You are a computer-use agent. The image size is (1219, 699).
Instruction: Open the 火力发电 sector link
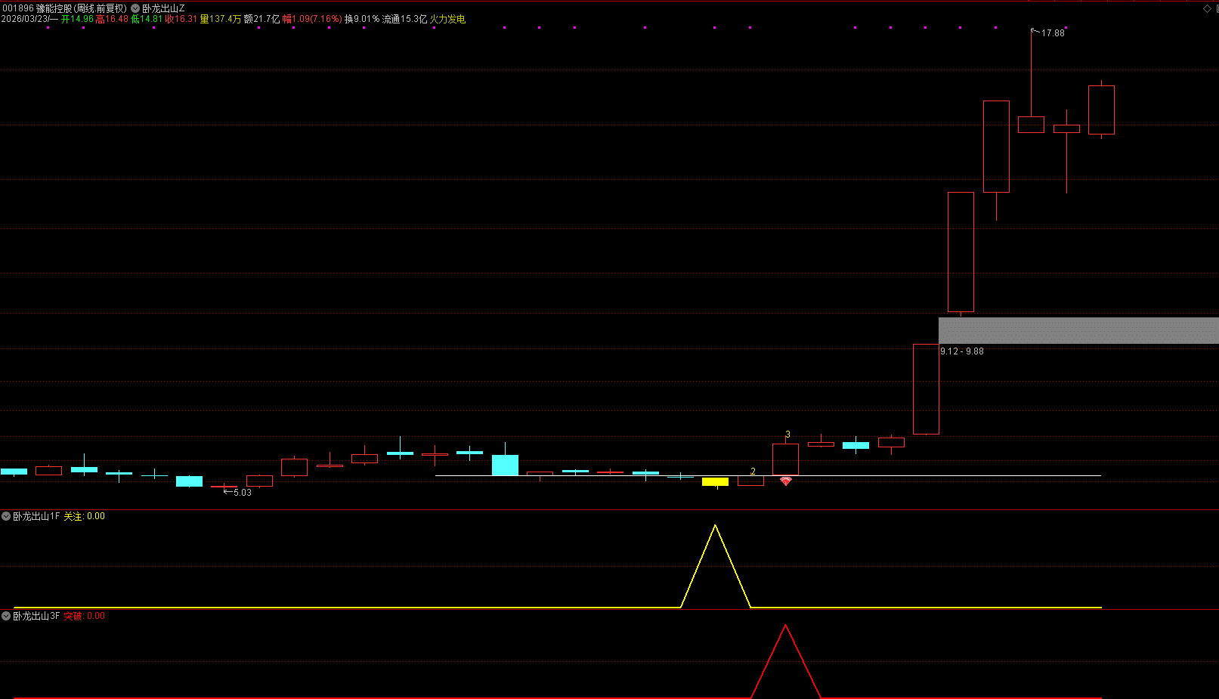click(x=447, y=19)
